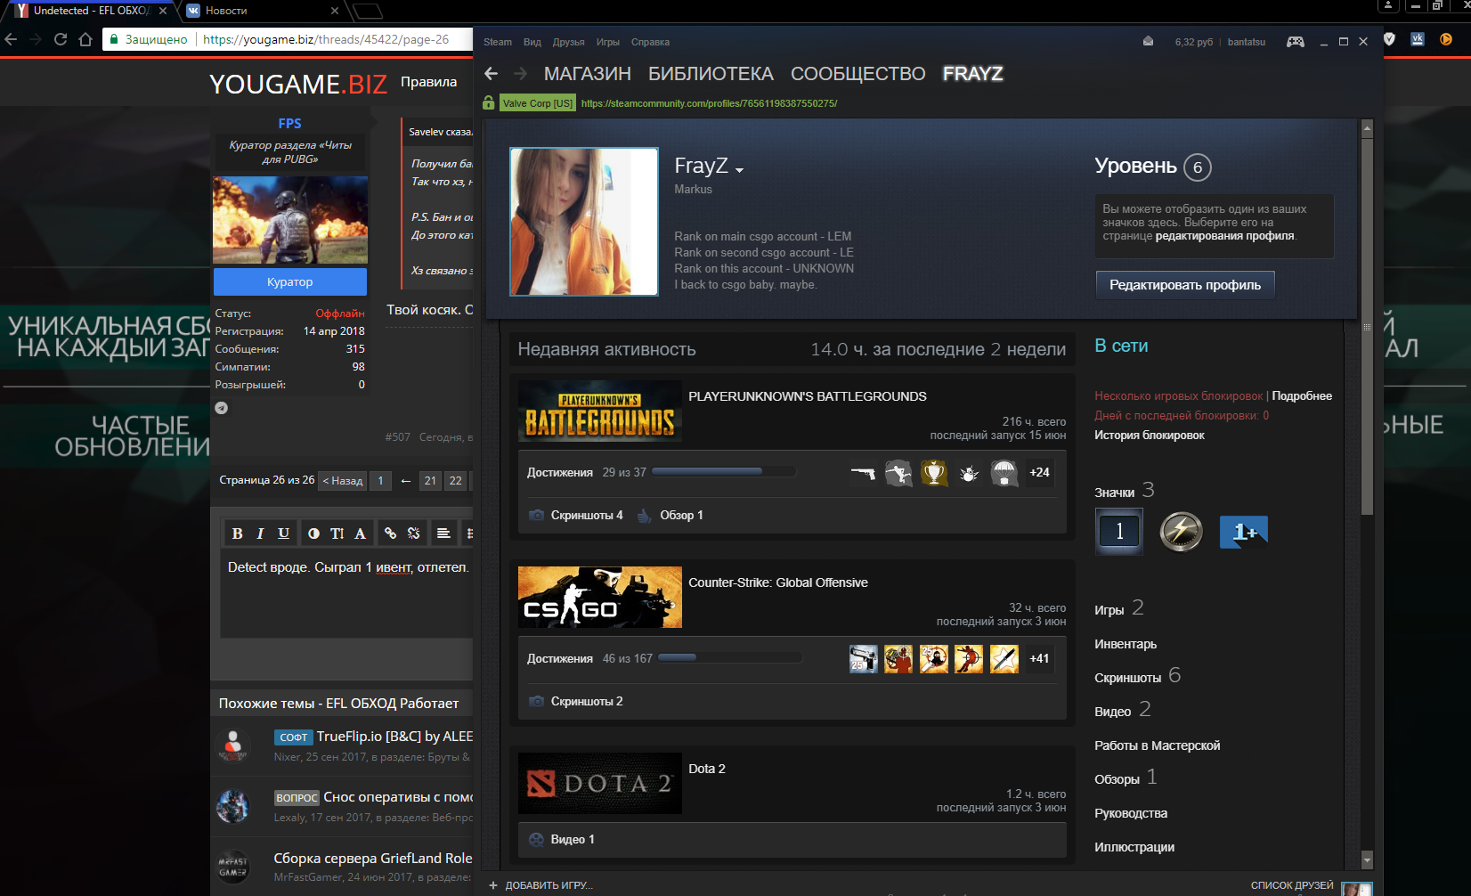This screenshot has width=1471, height=896.
Task: Open the VK browser extension
Action: [1418, 39]
